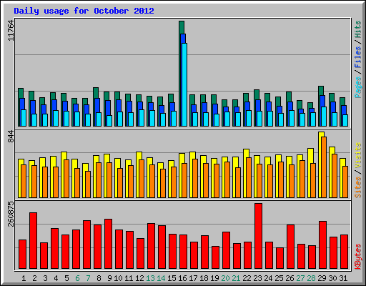
Task: Click day label 29 on the x-axis
Action: pos(322,278)
